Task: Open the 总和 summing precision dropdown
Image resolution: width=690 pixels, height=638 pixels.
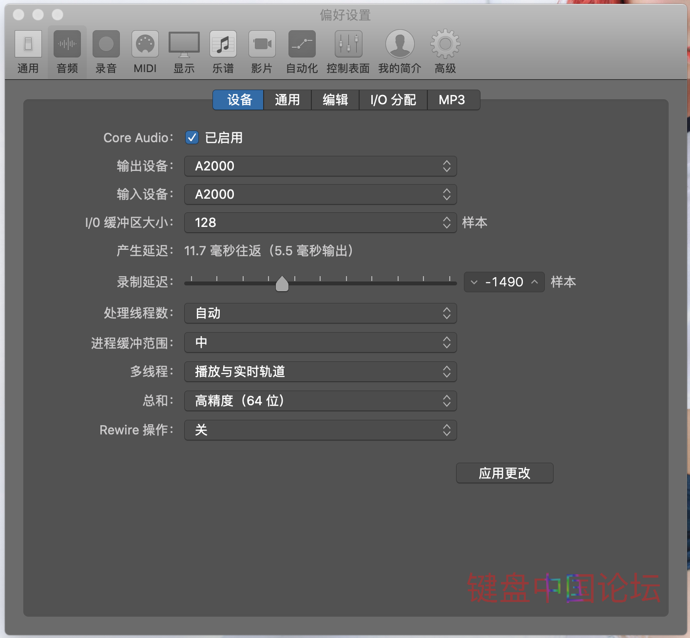Action: pos(321,401)
